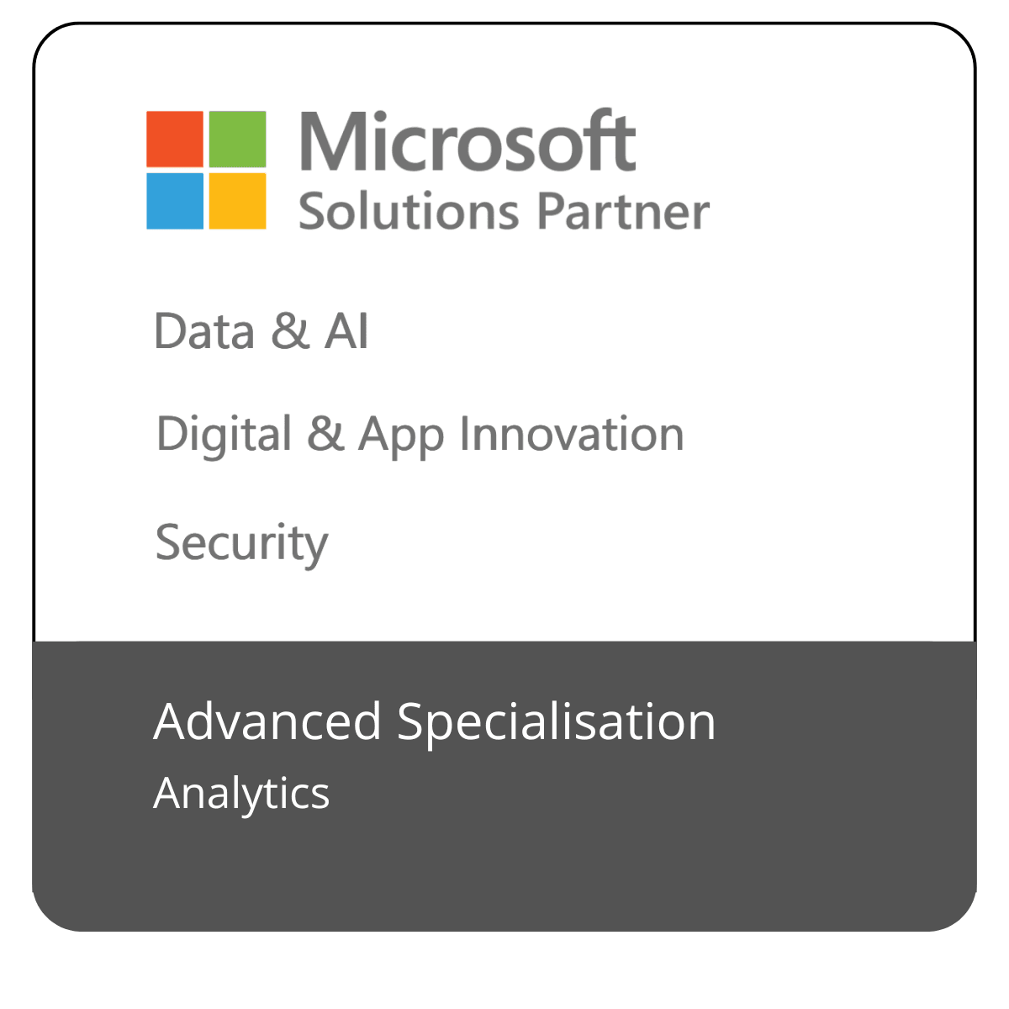Click the yellow square of Microsoft logo
The image size is (1009, 1009).
(x=237, y=201)
